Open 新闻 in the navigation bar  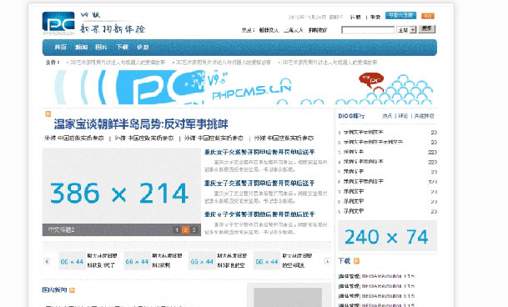point(81,47)
